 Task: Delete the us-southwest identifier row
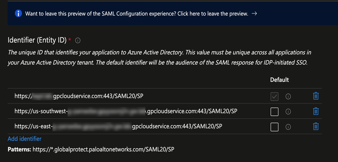click(x=316, y=111)
